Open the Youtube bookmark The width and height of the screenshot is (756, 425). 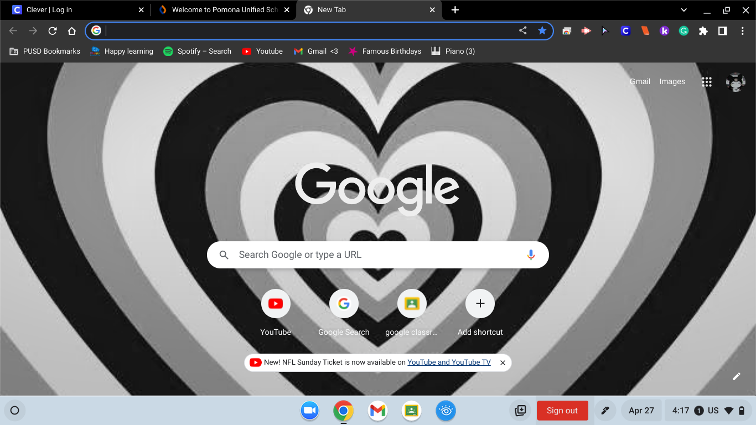[x=262, y=51]
